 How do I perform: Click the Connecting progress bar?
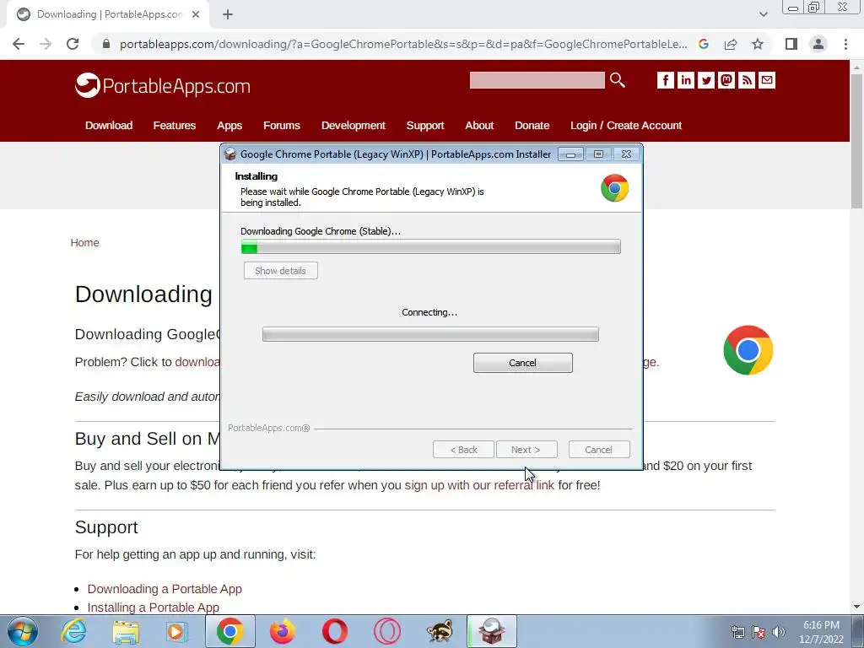430,334
